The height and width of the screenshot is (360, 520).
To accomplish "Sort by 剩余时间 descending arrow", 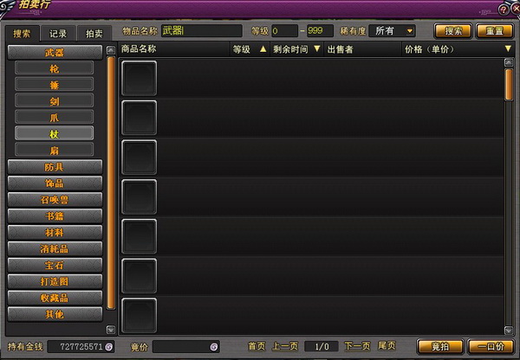I will [x=317, y=49].
